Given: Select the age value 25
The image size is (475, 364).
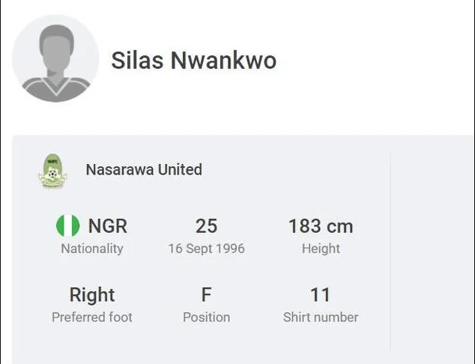Looking at the screenshot, I should pos(206,226).
